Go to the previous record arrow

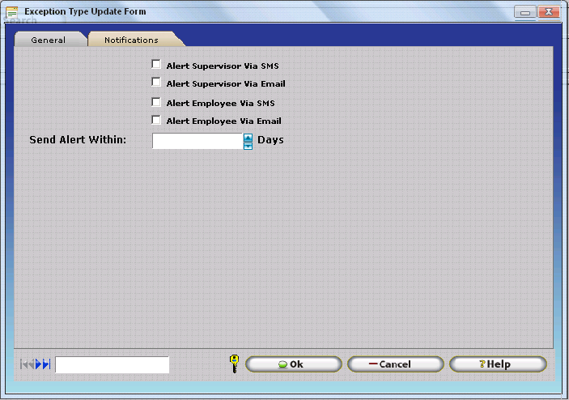click(x=31, y=364)
